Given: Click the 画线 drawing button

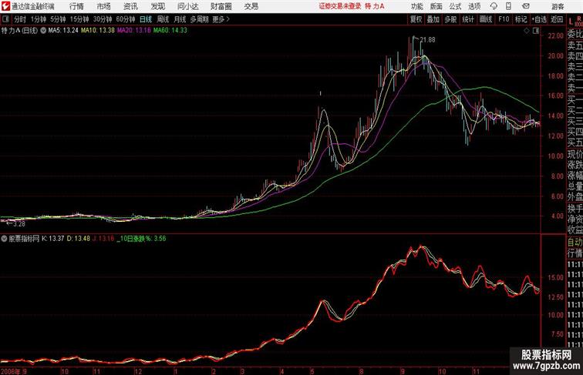Looking at the screenshot, I should point(486,19).
